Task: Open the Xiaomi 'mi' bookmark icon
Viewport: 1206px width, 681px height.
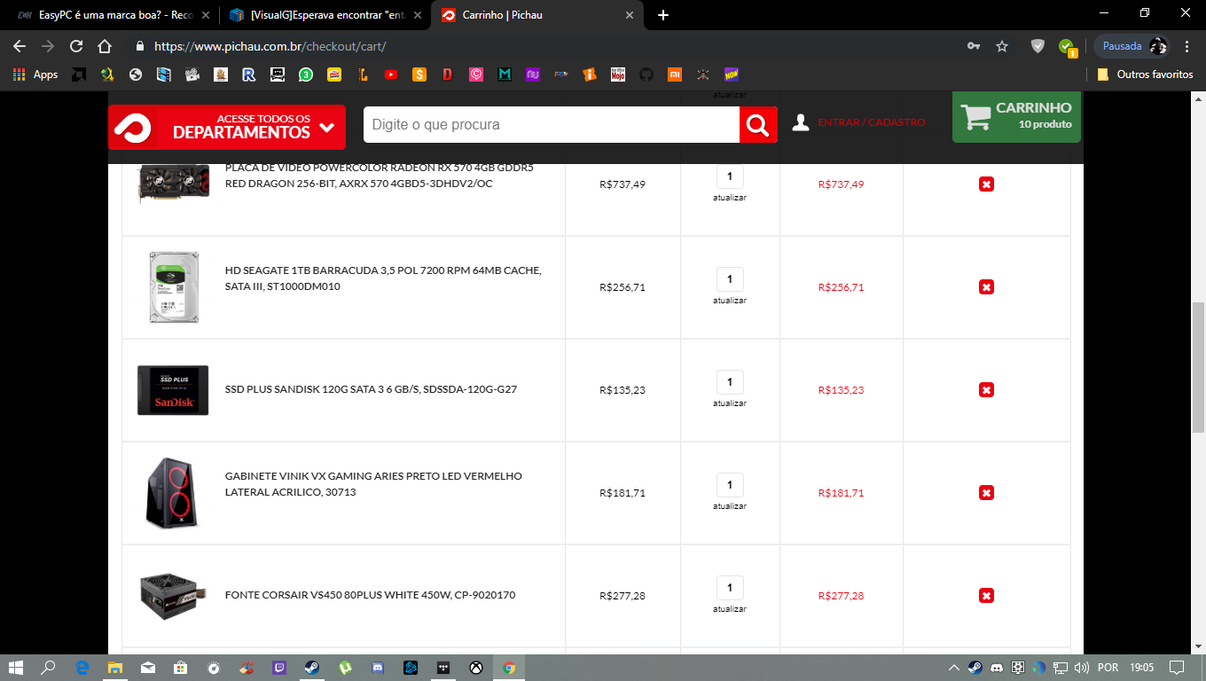Action: pos(675,74)
